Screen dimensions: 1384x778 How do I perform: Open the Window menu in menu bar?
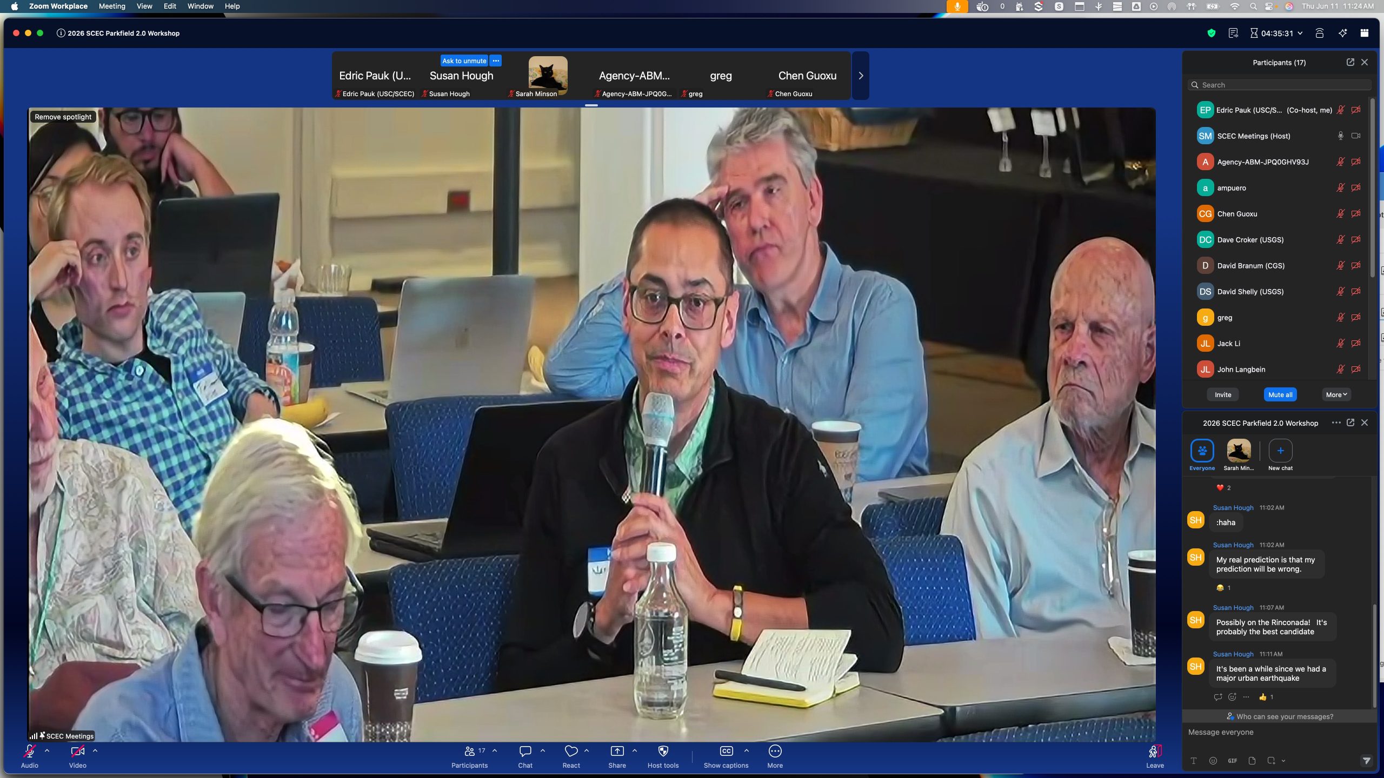200,6
